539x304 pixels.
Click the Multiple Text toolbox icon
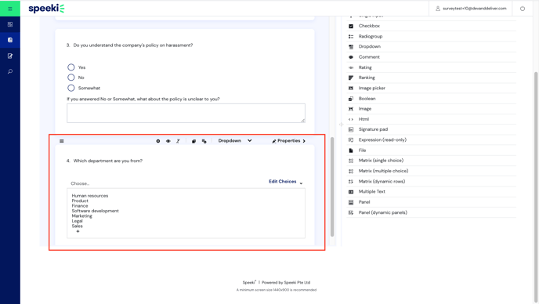[351, 192]
